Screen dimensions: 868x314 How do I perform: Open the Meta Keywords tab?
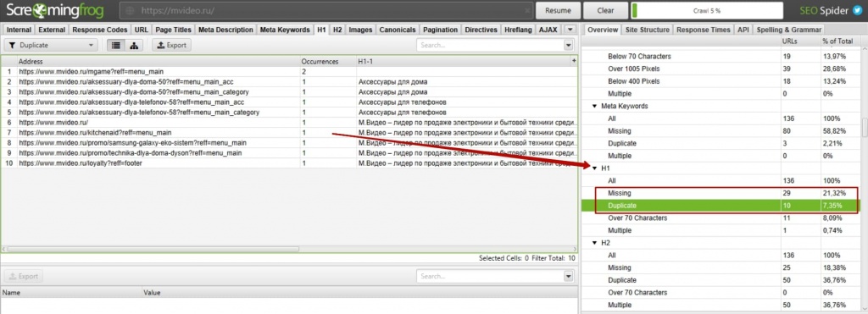pyautogui.click(x=285, y=30)
